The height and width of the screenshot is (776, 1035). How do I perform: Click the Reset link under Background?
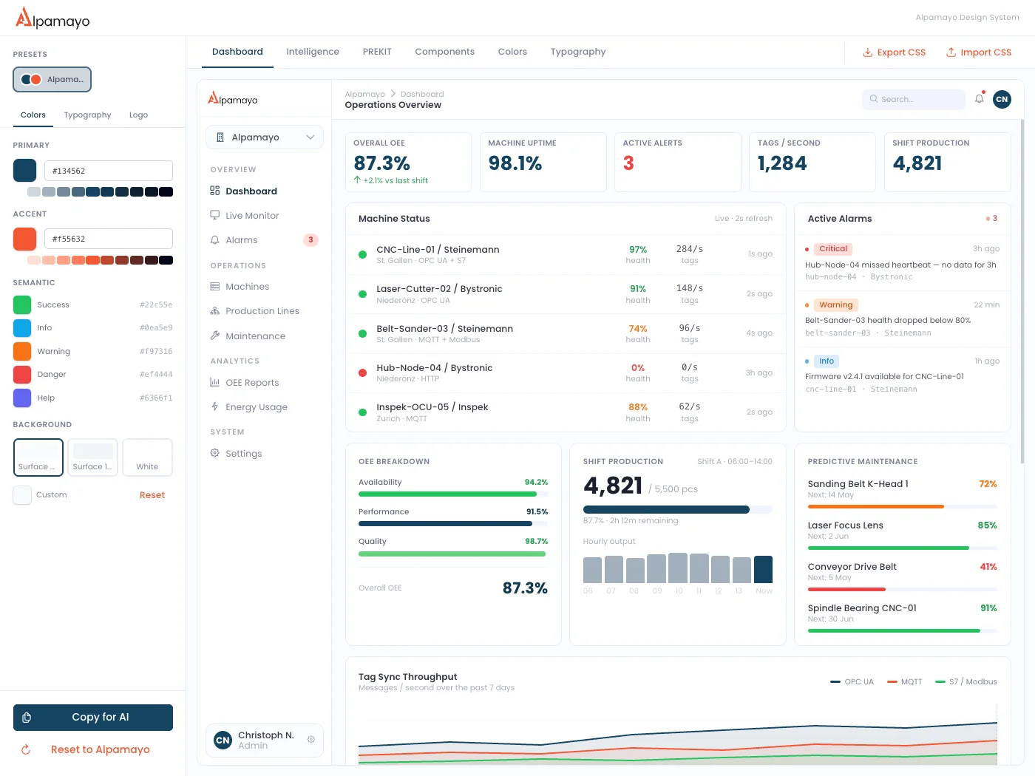[152, 495]
